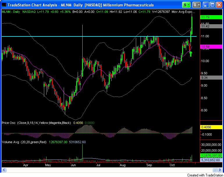Click the 9.00 price axis label
The image size is (224, 177).
204,85
